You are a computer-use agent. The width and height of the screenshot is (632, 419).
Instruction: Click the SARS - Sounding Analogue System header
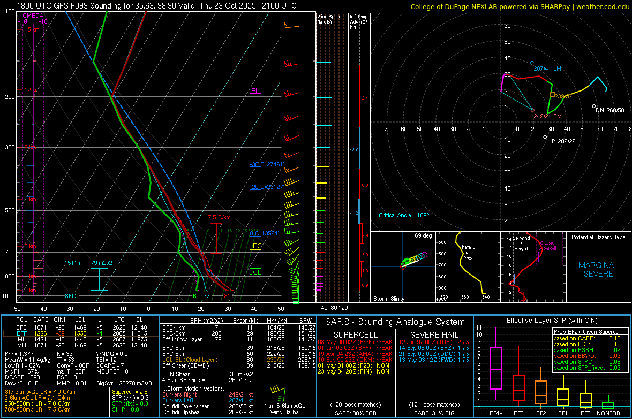click(x=395, y=322)
